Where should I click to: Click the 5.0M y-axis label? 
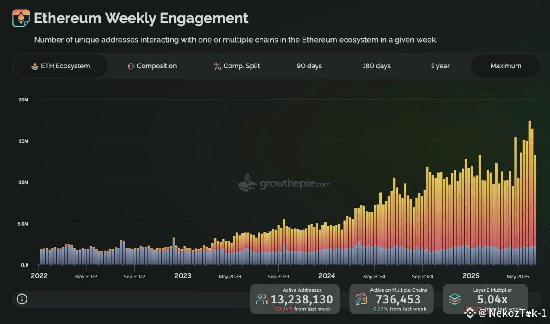coord(22,224)
